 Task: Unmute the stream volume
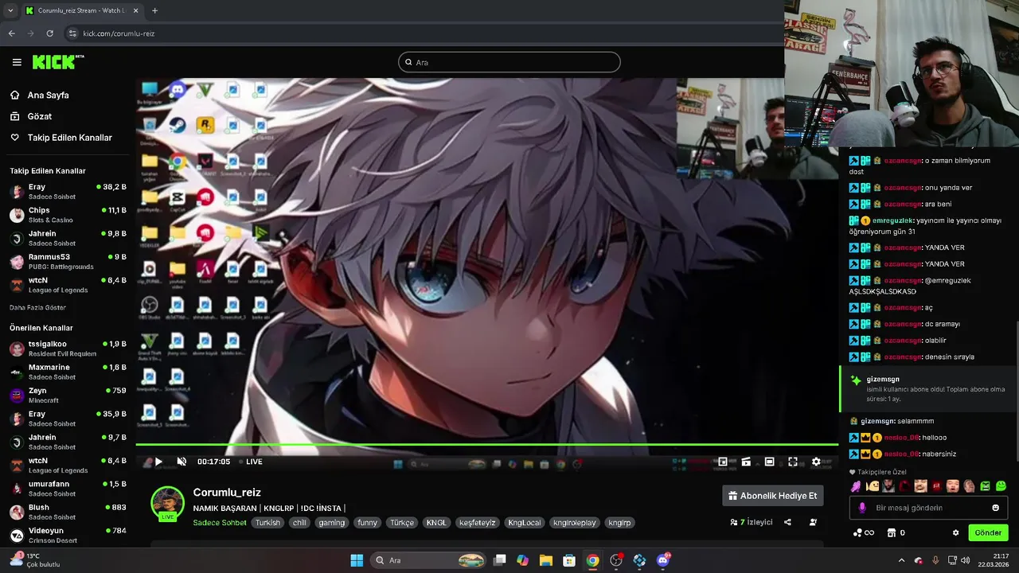(x=182, y=462)
